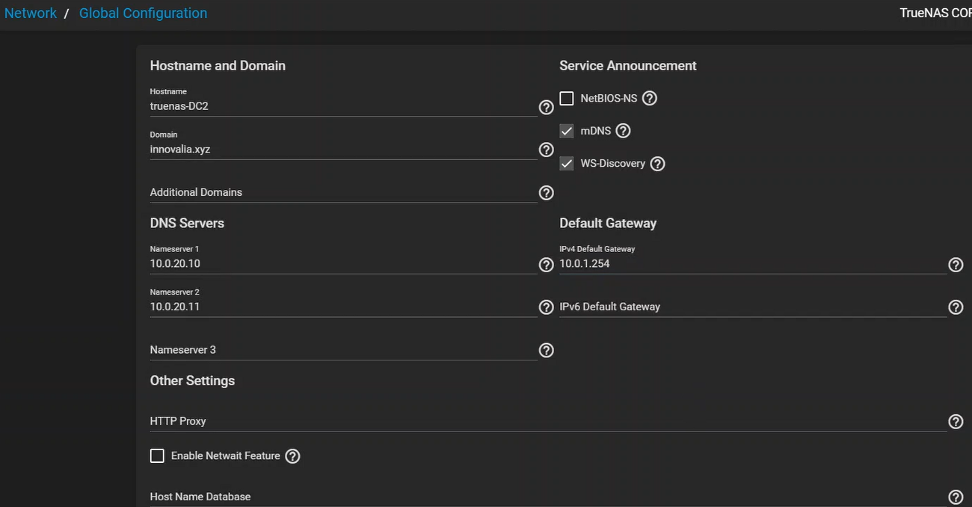View help for IPv4 Default Gateway
The width and height of the screenshot is (972, 507).
coord(956,265)
